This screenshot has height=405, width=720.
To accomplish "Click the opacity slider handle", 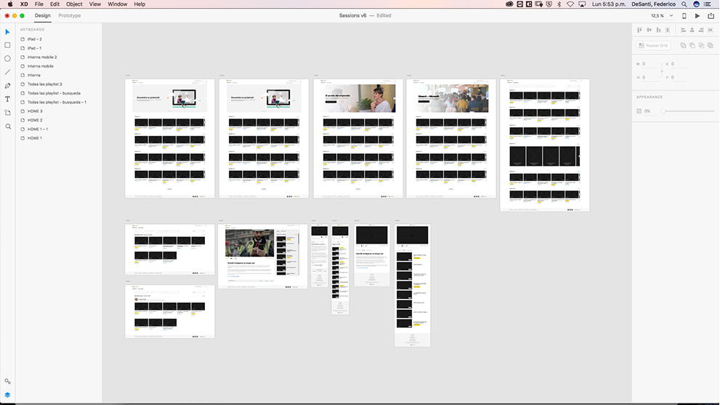I will coord(663,111).
